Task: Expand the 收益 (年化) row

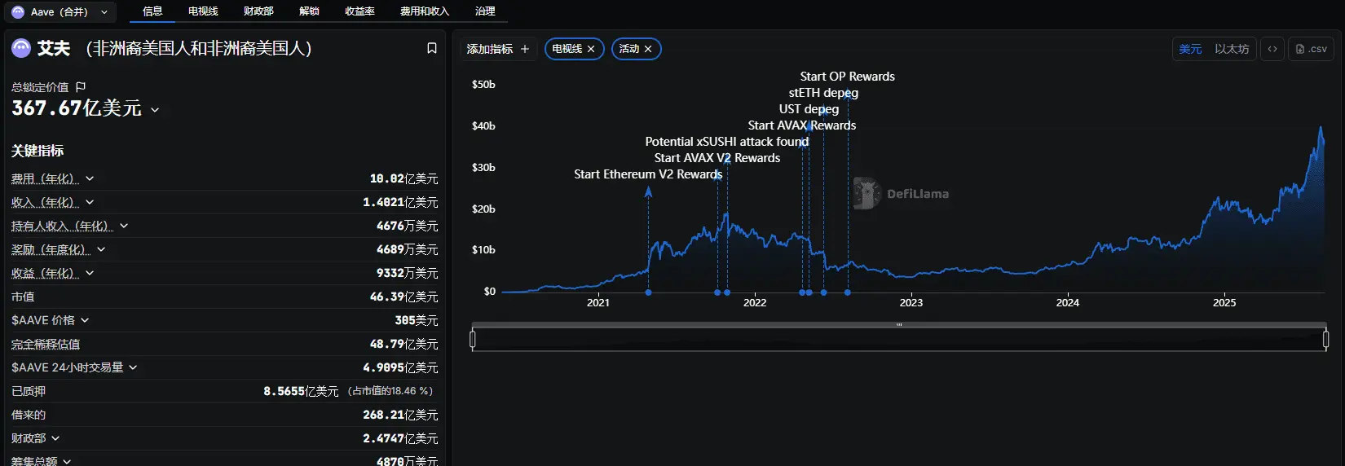Action: click(x=90, y=273)
